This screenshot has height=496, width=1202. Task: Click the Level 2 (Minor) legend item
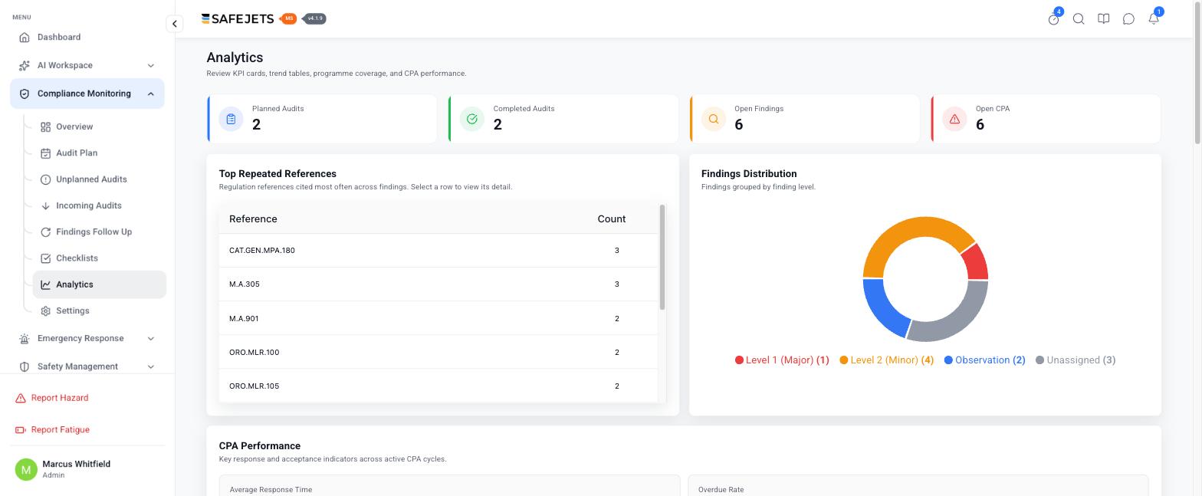click(x=887, y=360)
